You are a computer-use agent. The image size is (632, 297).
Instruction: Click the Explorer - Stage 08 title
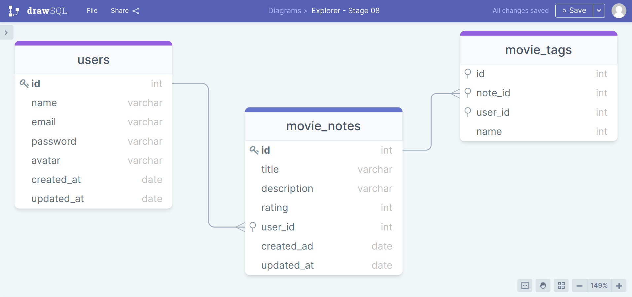[x=345, y=11]
